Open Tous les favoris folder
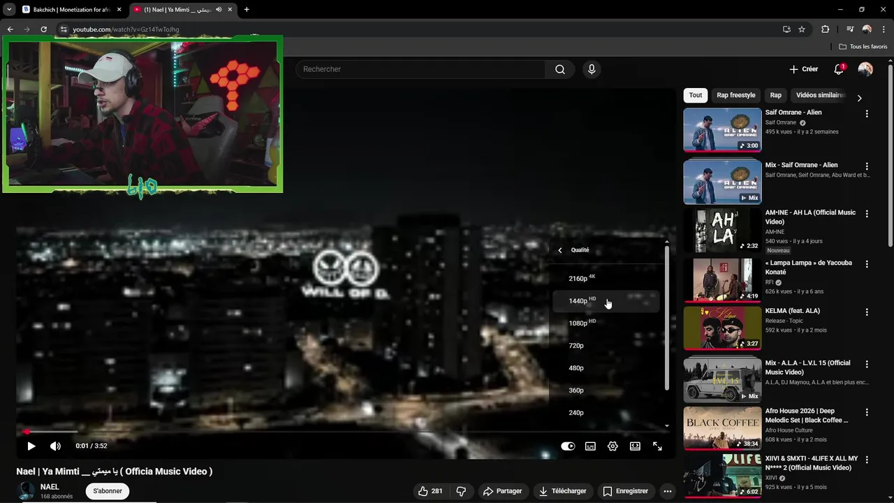 coord(863,47)
